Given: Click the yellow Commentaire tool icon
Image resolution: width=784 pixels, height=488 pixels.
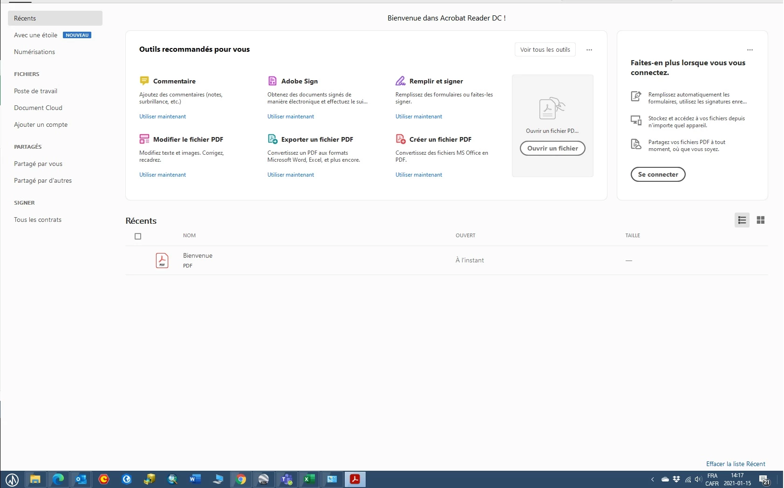Looking at the screenshot, I should click(144, 81).
